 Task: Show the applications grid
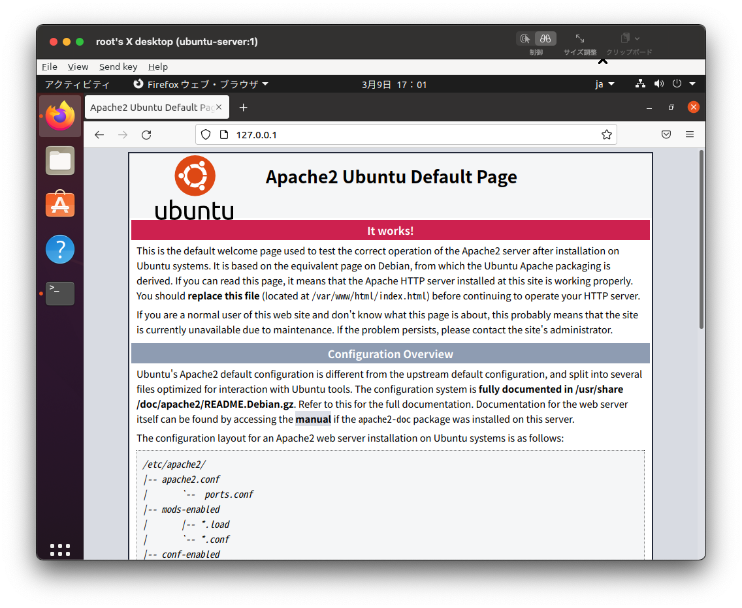pos(60,550)
